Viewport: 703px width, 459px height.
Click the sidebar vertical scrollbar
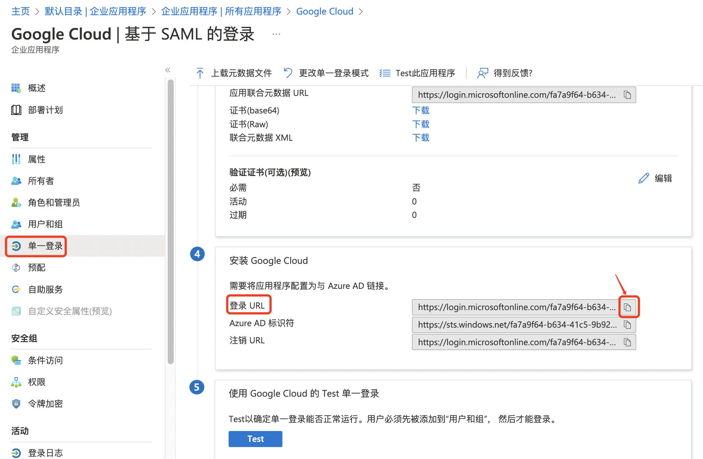tap(171, 222)
